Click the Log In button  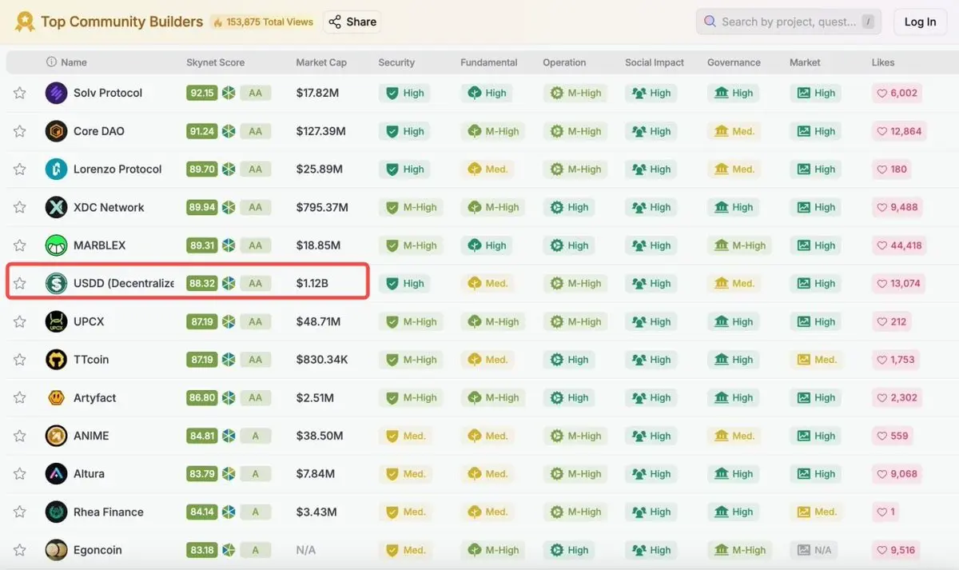pos(920,22)
